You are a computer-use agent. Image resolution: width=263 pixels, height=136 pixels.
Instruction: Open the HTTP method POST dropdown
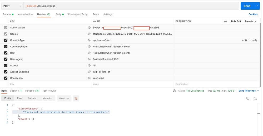12,6
